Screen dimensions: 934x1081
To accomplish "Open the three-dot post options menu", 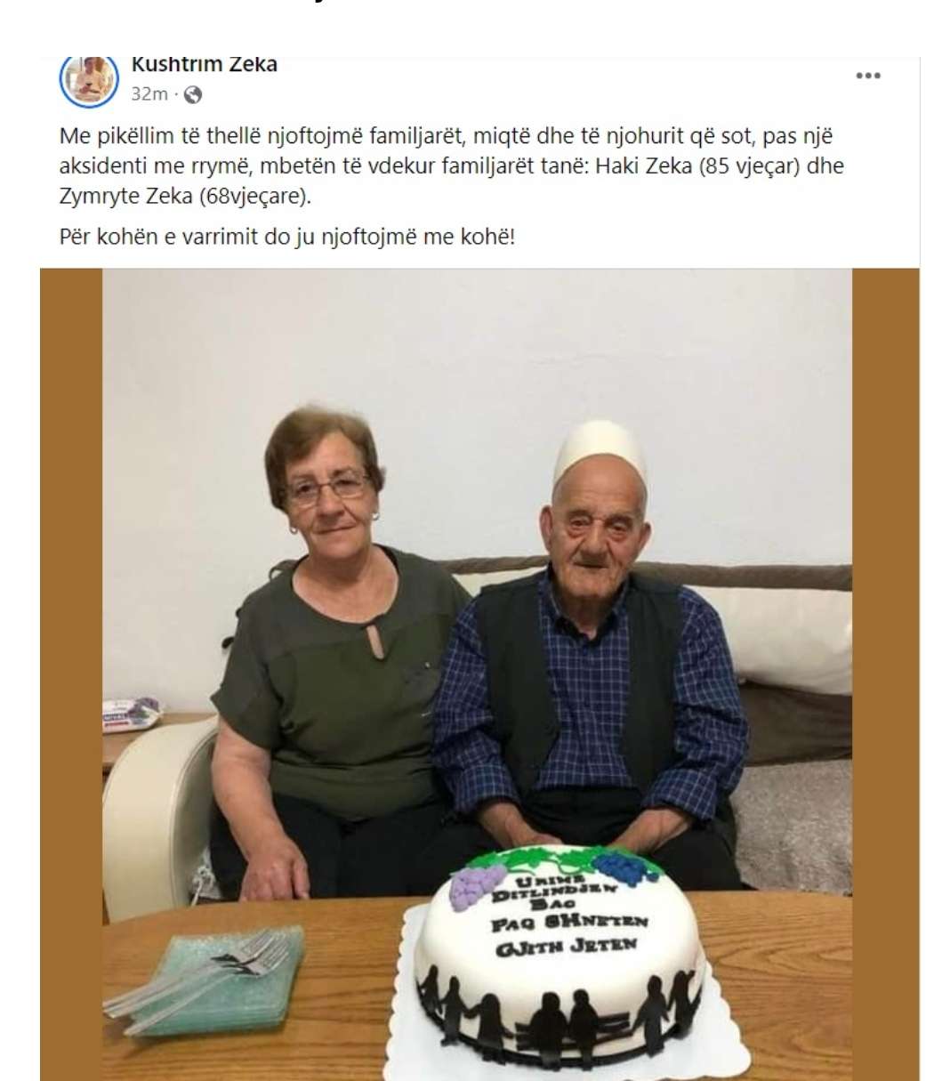I will point(867,77).
